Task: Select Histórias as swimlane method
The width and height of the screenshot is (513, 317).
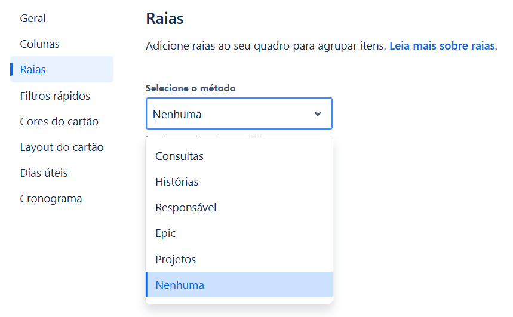Action: [x=239, y=182]
